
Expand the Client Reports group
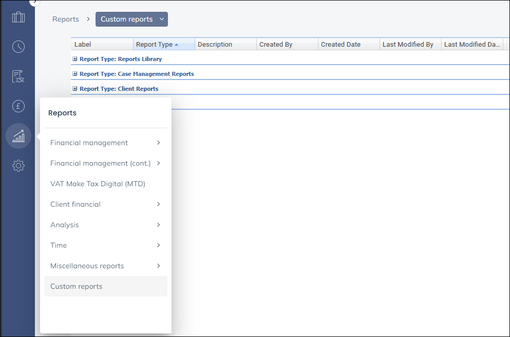(75, 89)
